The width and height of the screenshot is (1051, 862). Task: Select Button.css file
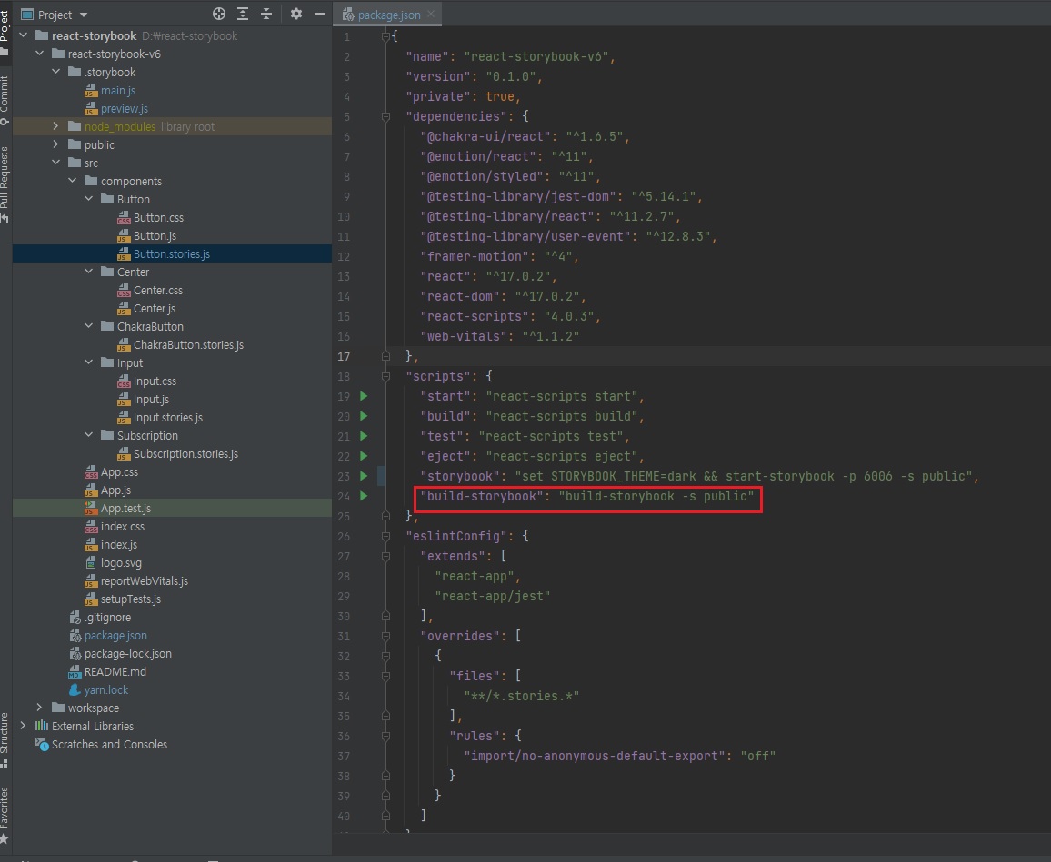(x=150, y=218)
